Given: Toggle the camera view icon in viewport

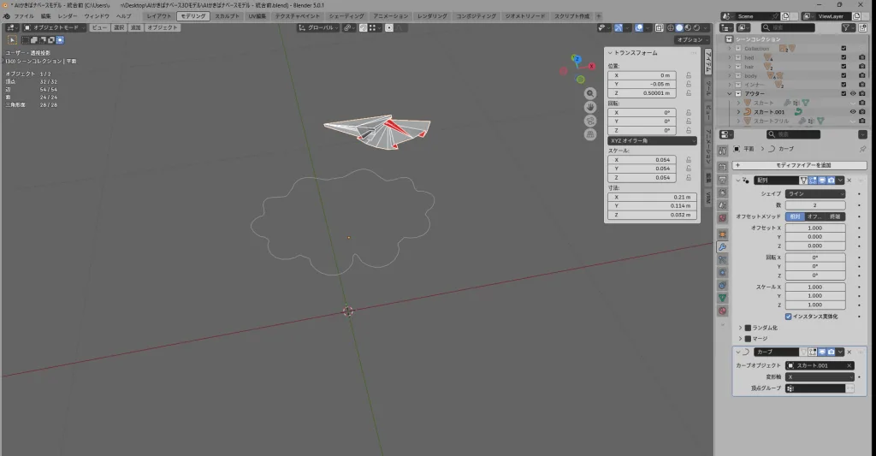Looking at the screenshot, I should point(590,121).
